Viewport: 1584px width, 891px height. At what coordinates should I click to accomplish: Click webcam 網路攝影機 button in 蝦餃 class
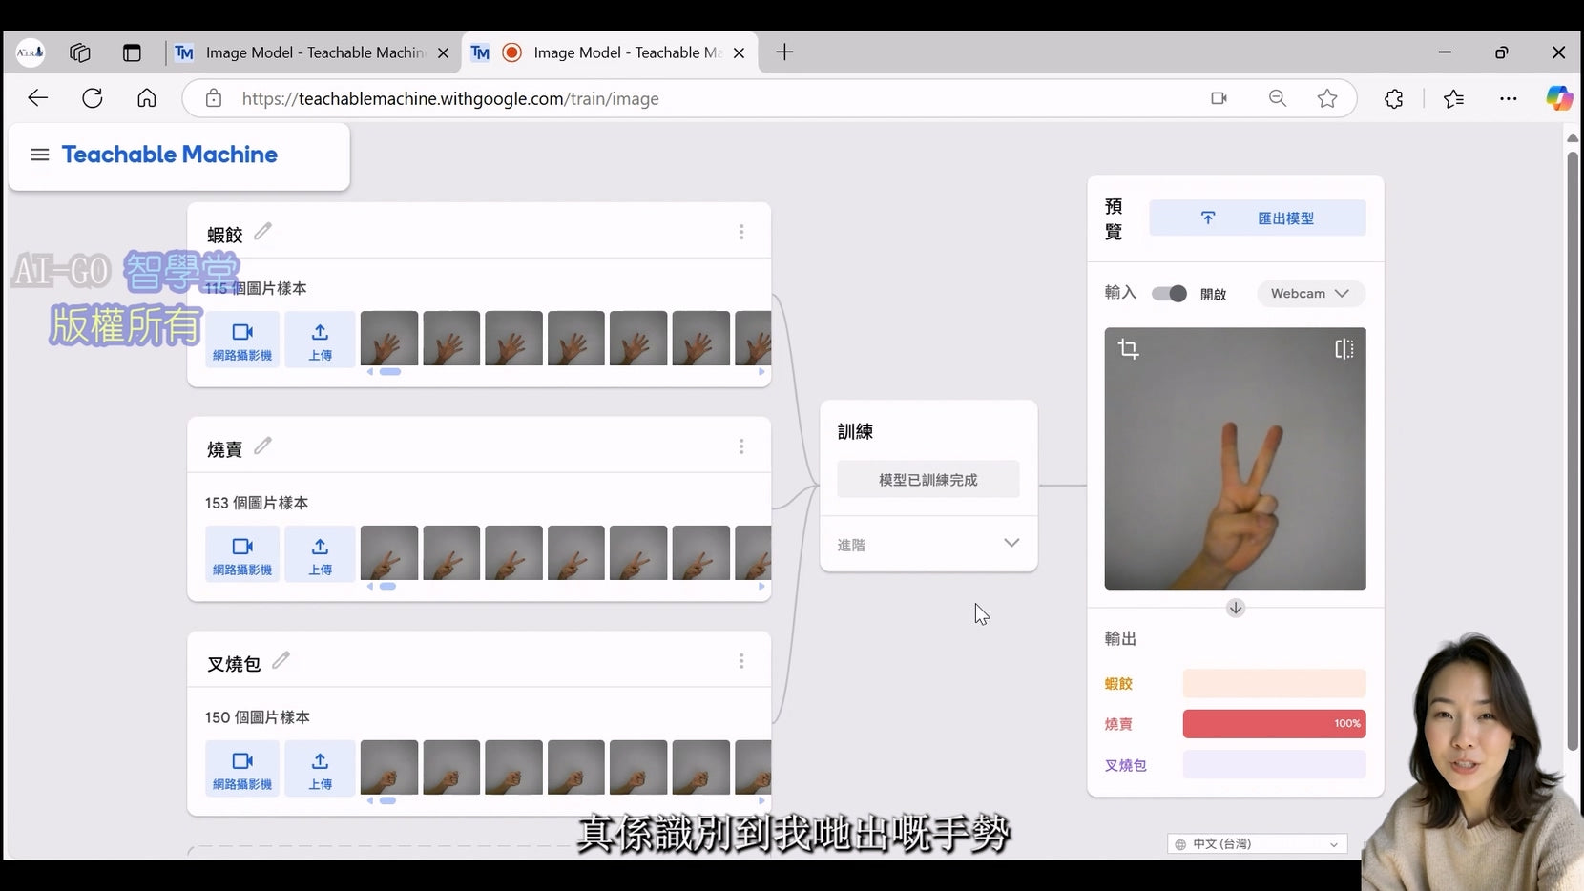click(242, 340)
